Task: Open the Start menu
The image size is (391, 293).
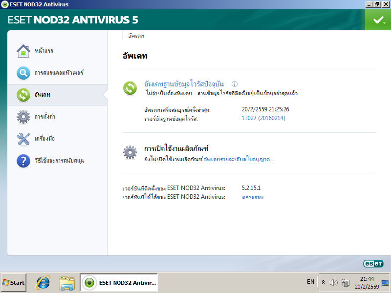Action: (x=14, y=283)
